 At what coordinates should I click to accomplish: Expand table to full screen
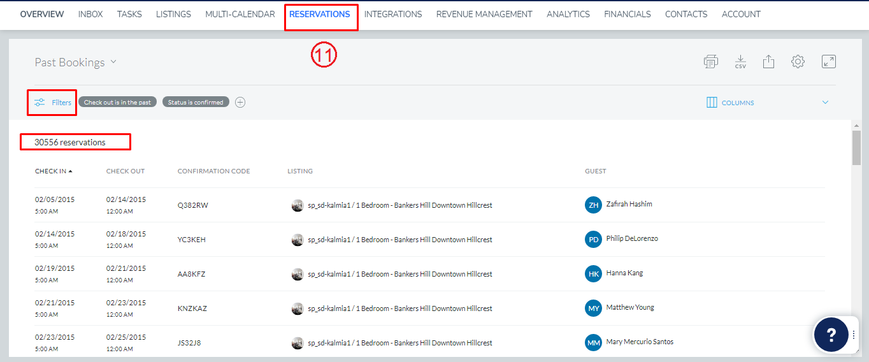[x=828, y=62]
